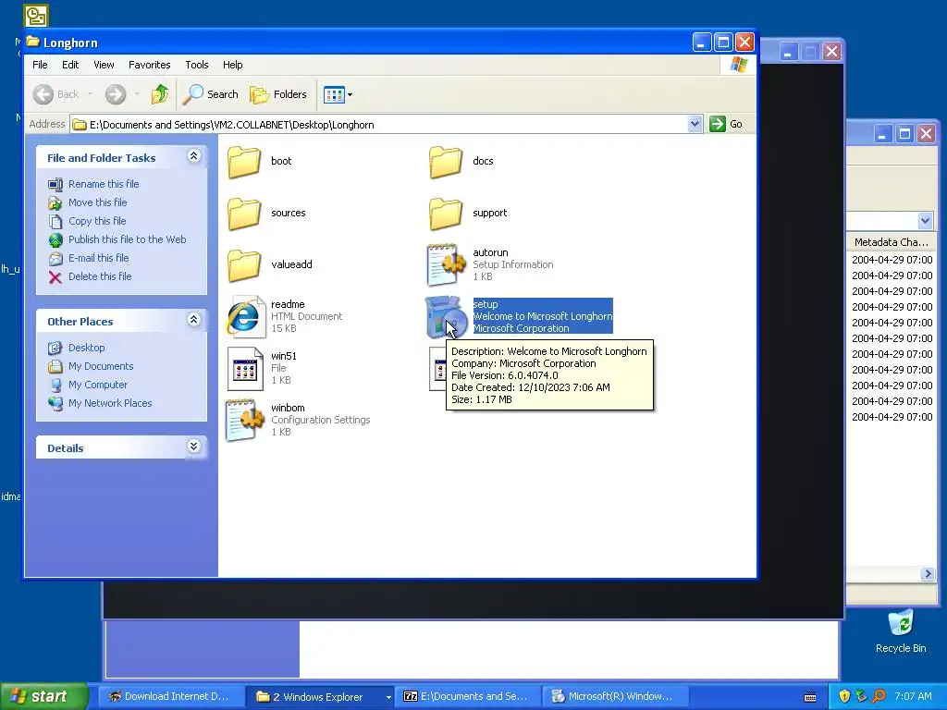The image size is (947, 710).
Task: Open the dropdown arrow in background right window
Action: coord(925,221)
